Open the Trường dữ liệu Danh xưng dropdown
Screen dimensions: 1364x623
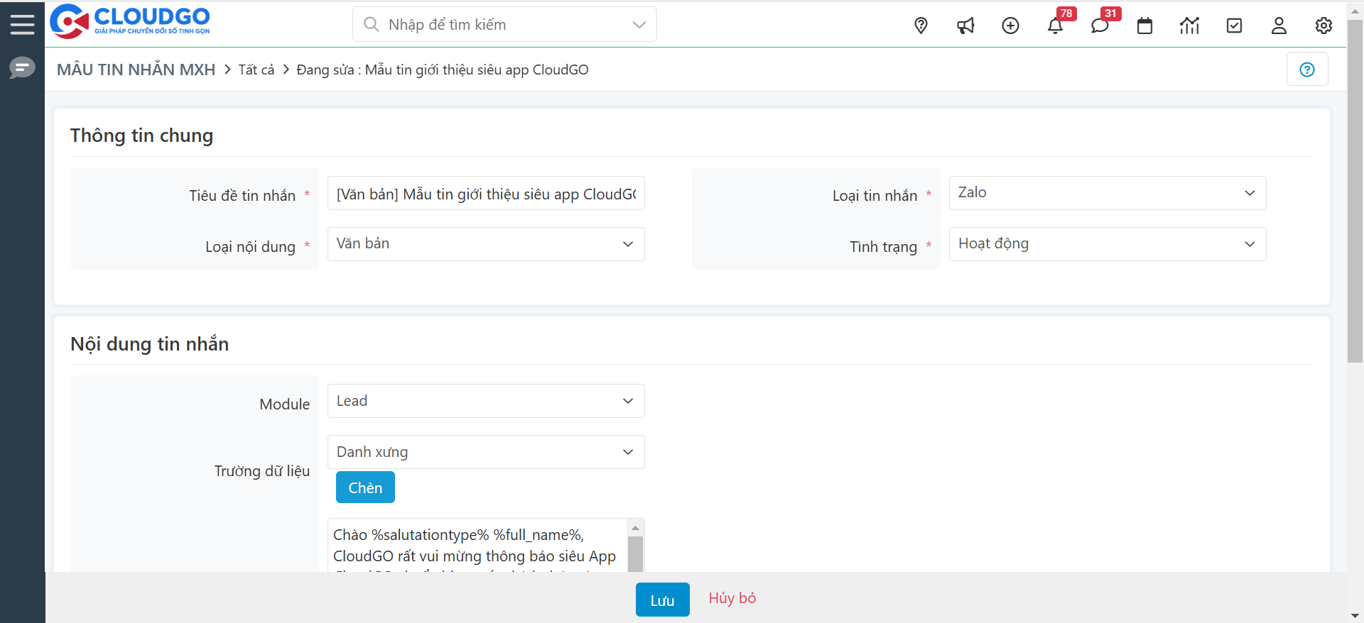tap(486, 452)
